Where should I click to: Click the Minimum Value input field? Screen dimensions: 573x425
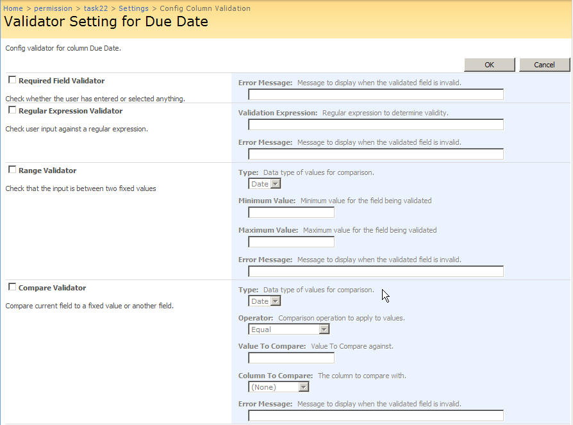(291, 212)
